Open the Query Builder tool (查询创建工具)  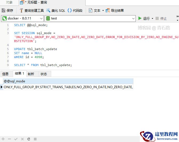click(x=32, y=10)
